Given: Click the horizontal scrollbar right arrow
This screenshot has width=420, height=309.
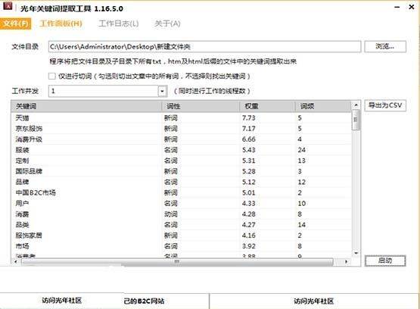Looking at the screenshot, I should [347, 261].
